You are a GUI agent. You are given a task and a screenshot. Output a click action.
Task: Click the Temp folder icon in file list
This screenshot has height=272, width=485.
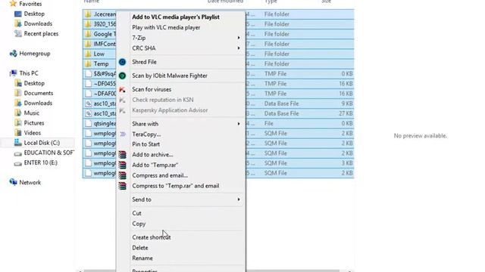coord(88,63)
